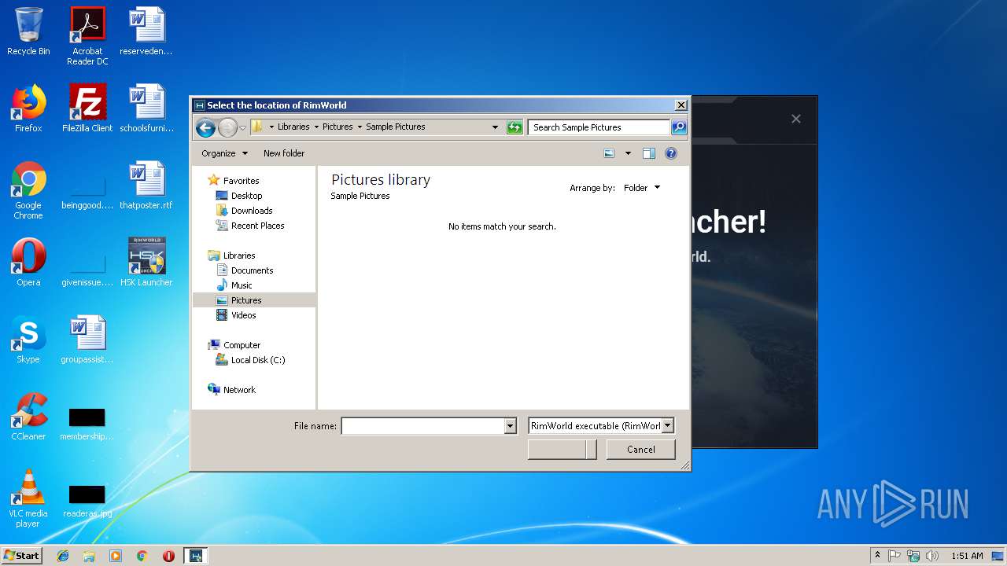The height and width of the screenshot is (566, 1007).
Task: Click the Cancel button
Action: pos(641,450)
